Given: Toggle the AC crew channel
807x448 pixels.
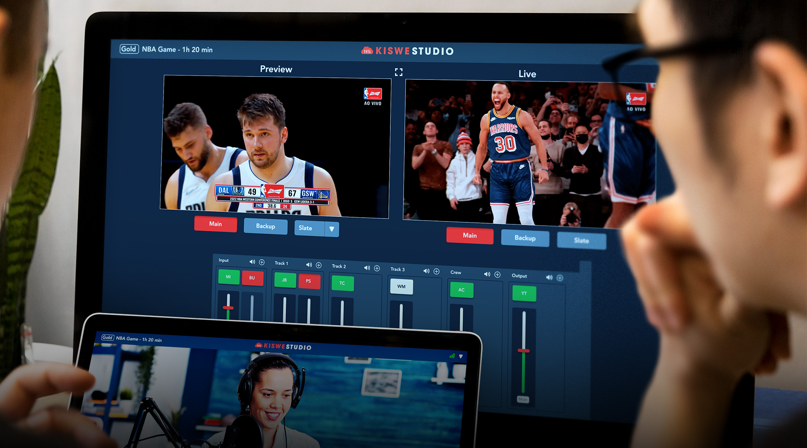Looking at the screenshot, I should click(462, 290).
